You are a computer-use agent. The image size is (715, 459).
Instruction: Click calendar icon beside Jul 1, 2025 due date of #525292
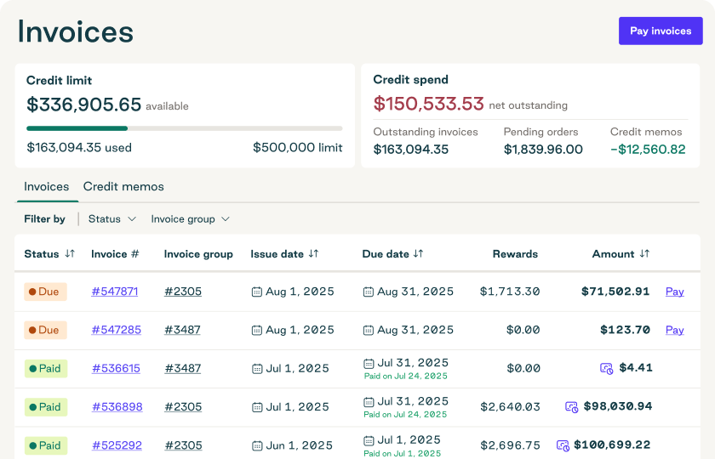(369, 441)
